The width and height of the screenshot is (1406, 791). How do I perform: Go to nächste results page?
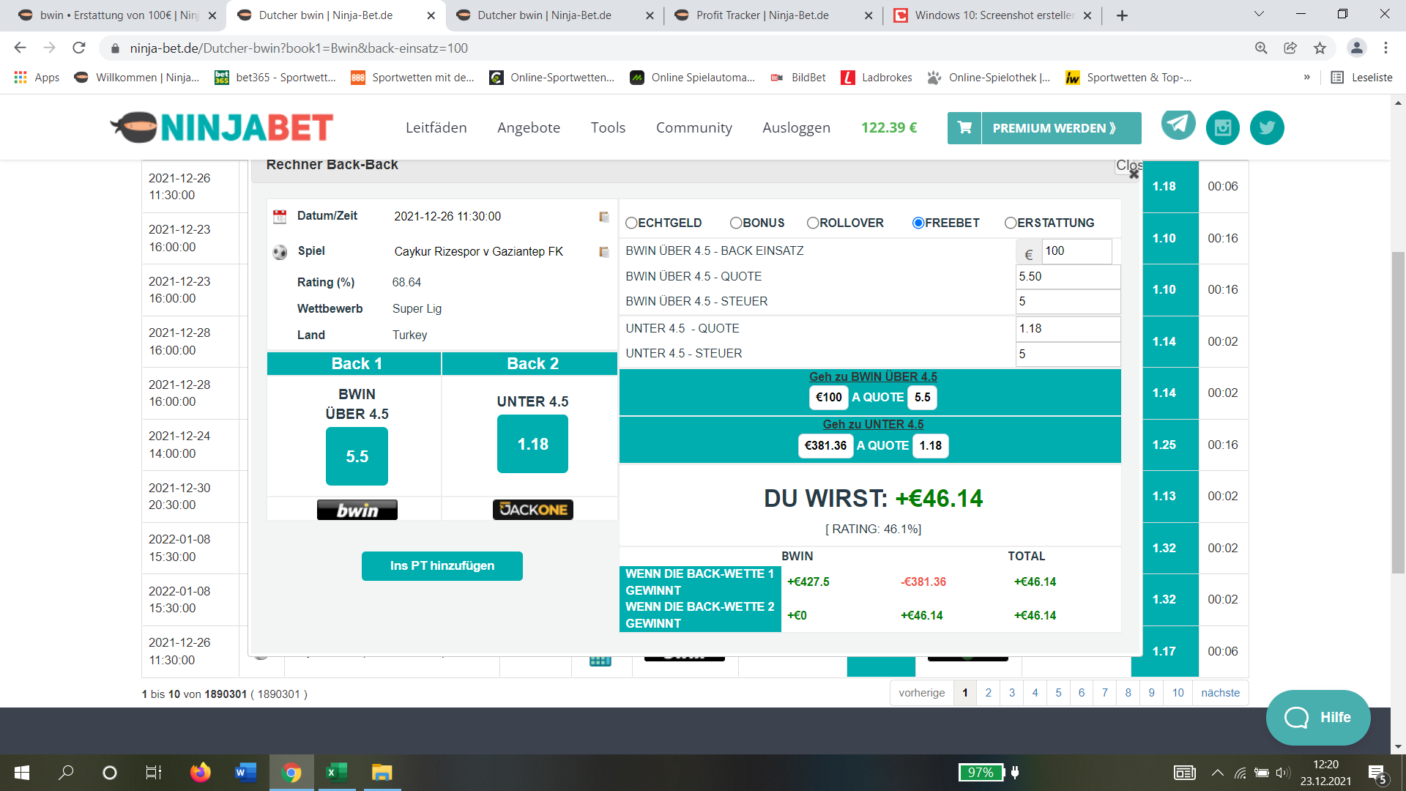(x=1221, y=693)
